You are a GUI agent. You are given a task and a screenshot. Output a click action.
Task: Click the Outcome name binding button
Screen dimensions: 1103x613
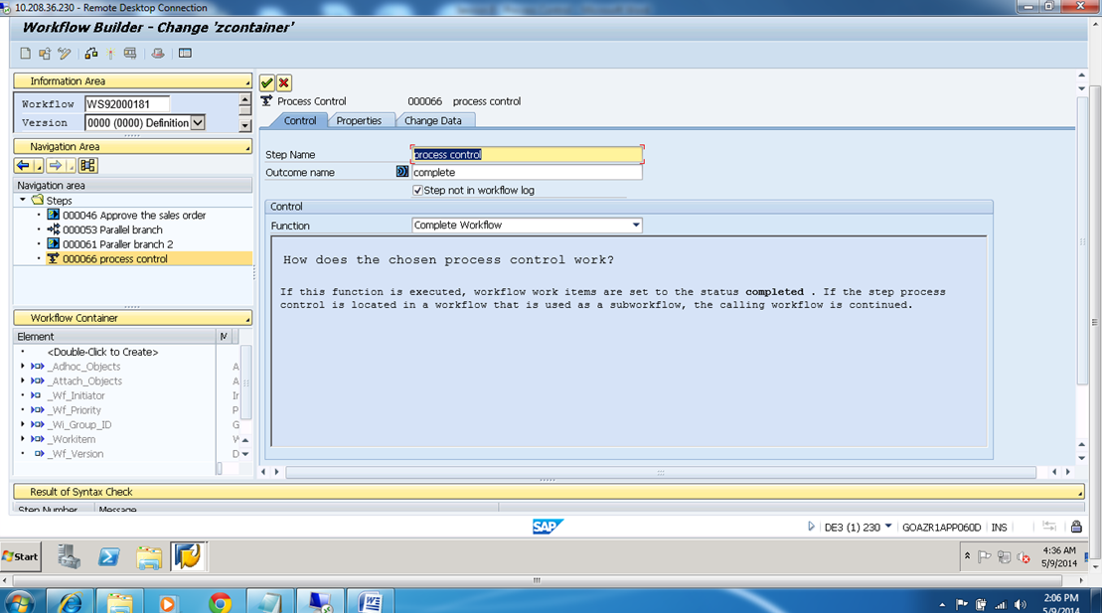tap(401, 171)
